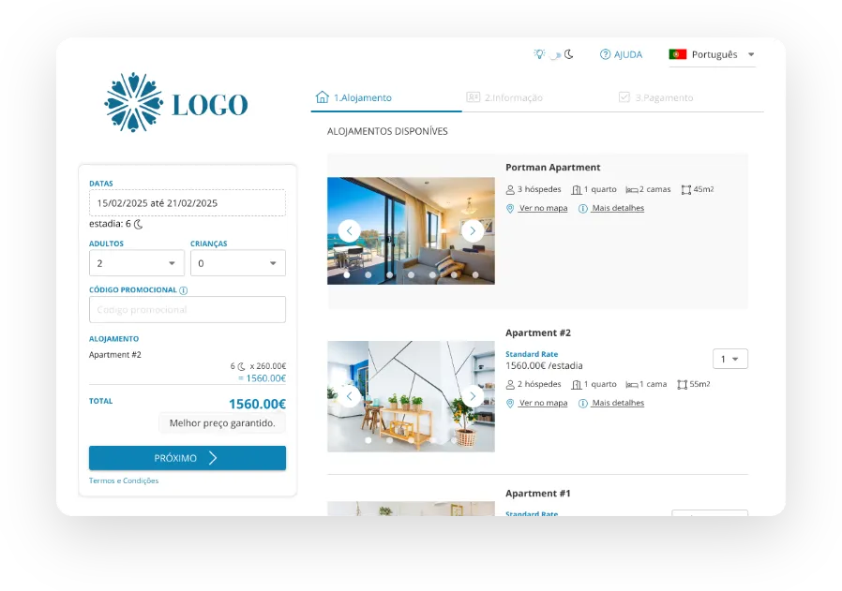Click Ver no mapa for Portman Apartment
842x591 pixels.
point(543,208)
